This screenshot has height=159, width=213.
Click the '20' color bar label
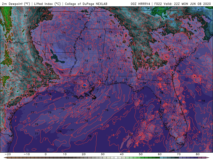tap(84, 154)
